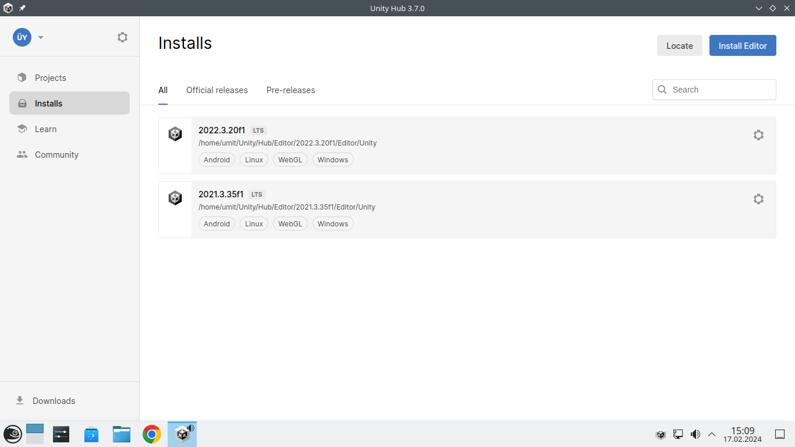Open the Community section
Screen dimensions: 795x447
(x=56, y=155)
